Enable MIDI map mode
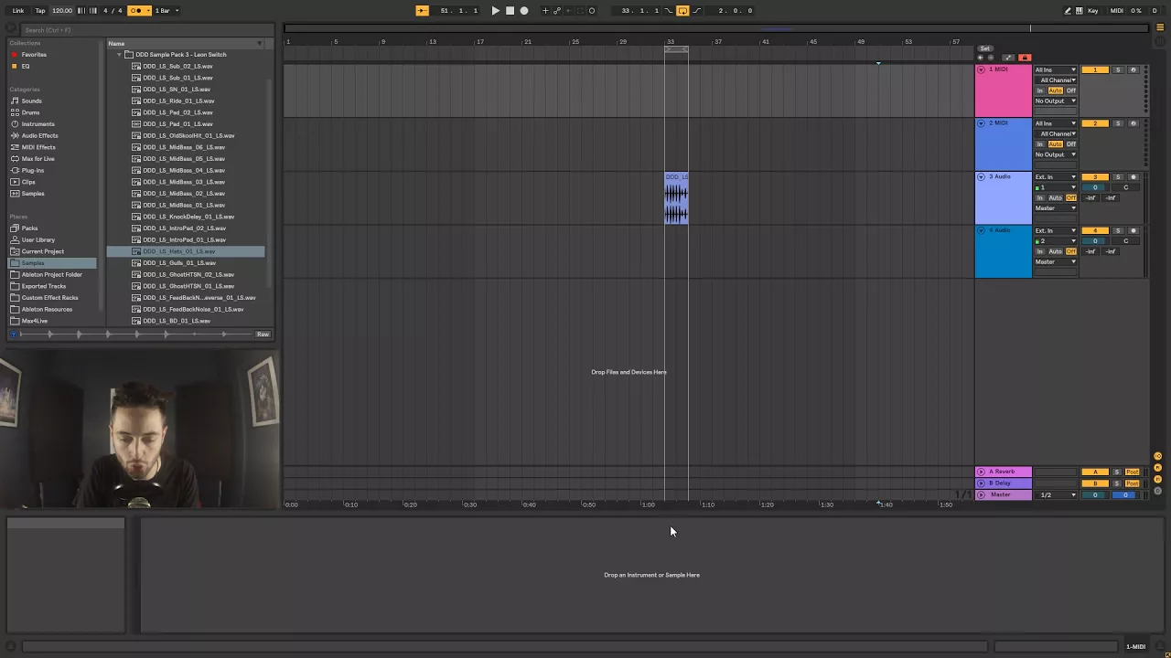This screenshot has width=1171, height=658. click(x=1116, y=10)
